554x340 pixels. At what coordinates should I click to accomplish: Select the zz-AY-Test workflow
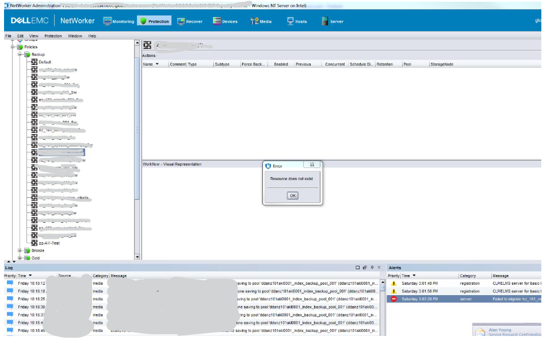click(49, 243)
